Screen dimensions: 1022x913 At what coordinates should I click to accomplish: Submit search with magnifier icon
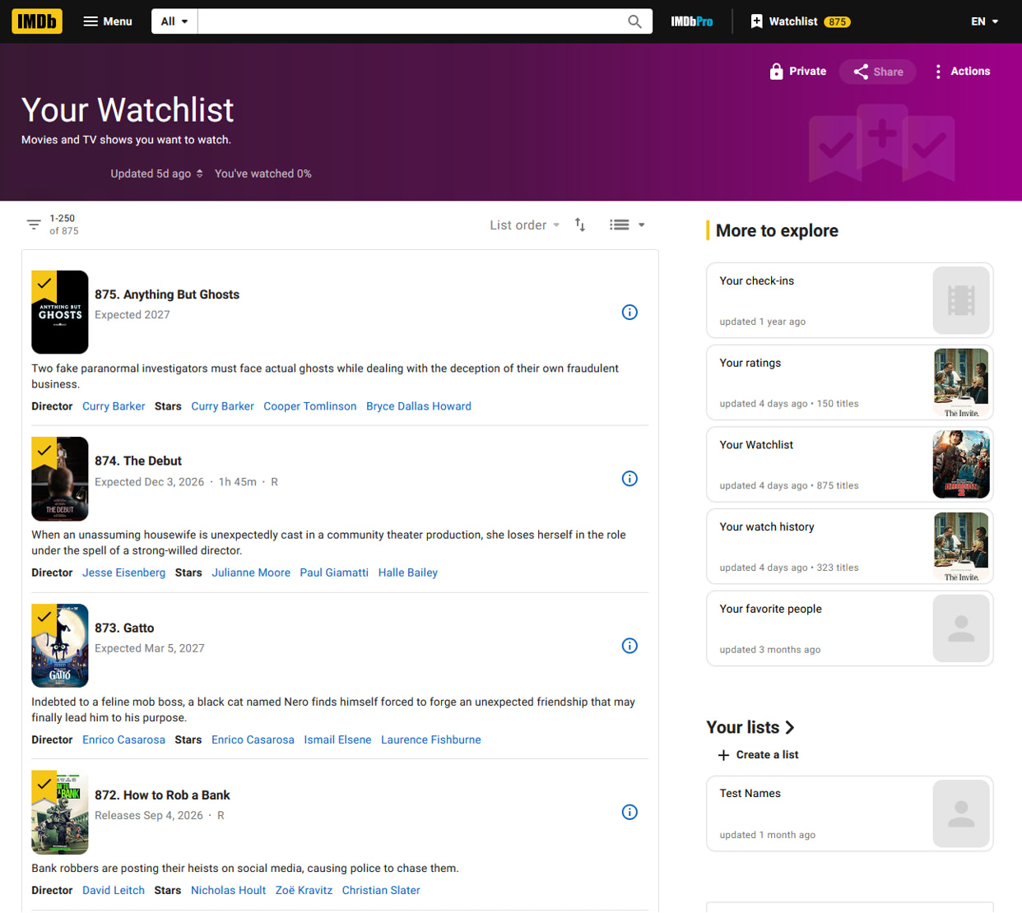click(634, 21)
